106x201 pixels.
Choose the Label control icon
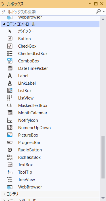tap(10, 76)
